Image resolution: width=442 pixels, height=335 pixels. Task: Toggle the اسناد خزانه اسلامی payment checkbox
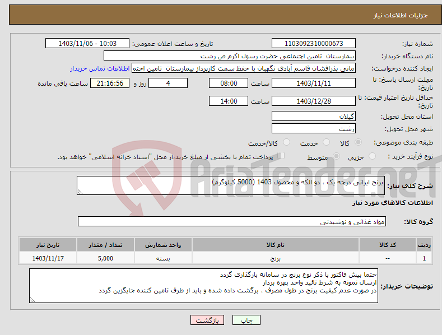(x=281, y=156)
